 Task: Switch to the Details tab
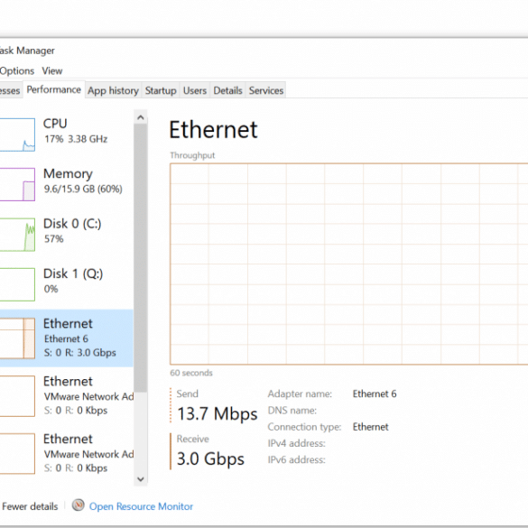227,90
